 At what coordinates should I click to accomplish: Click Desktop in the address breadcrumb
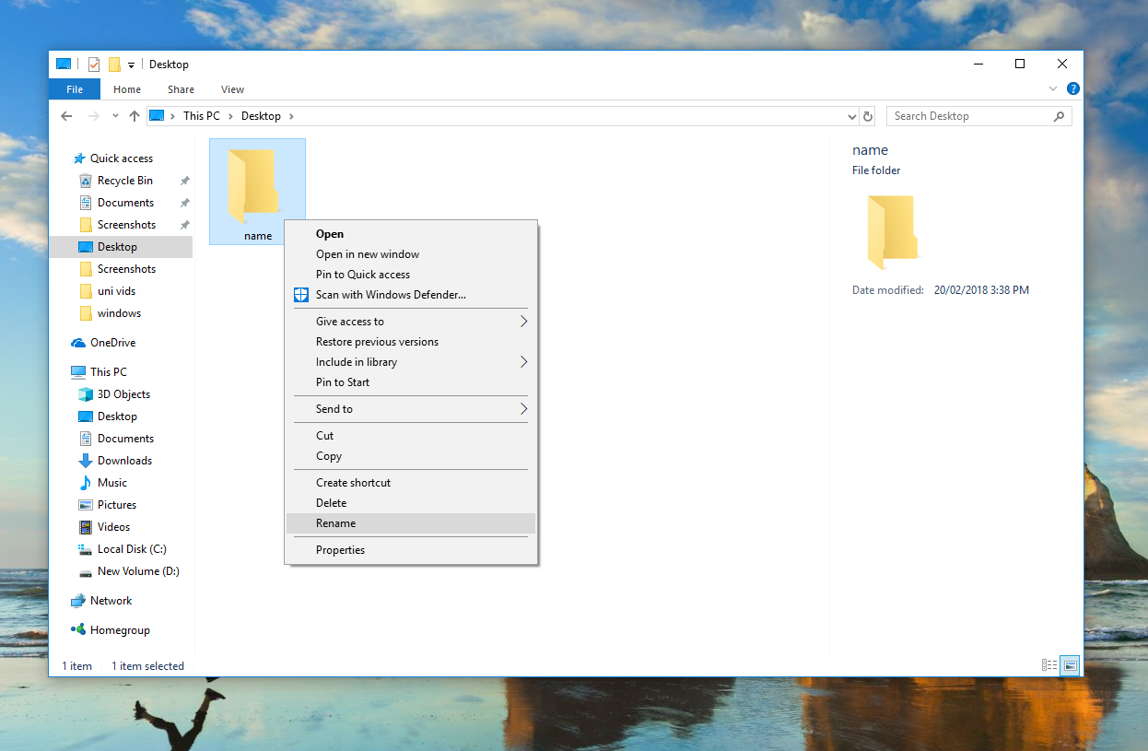(261, 116)
